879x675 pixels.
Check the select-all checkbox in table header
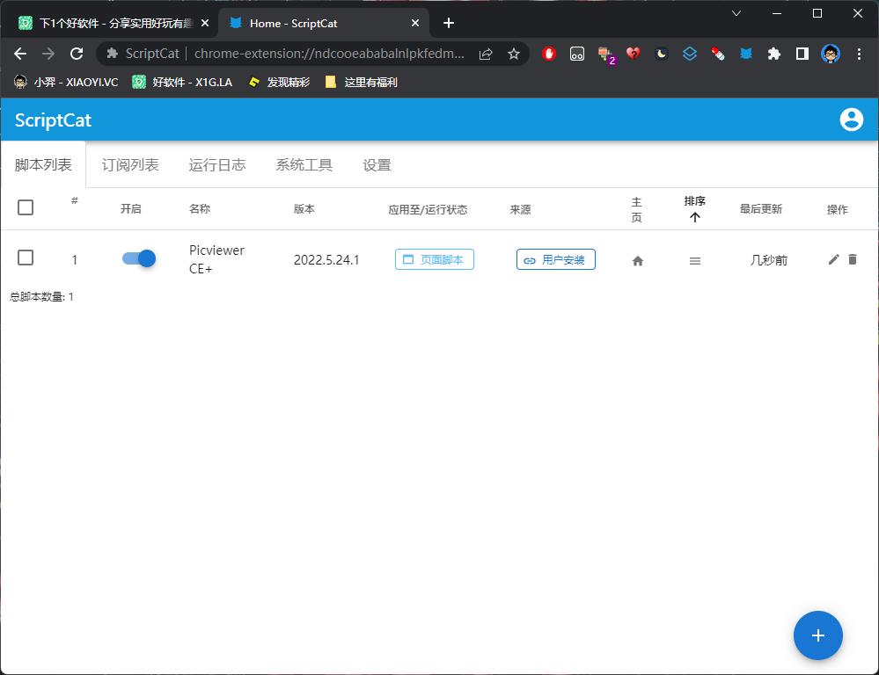(x=26, y=207)
